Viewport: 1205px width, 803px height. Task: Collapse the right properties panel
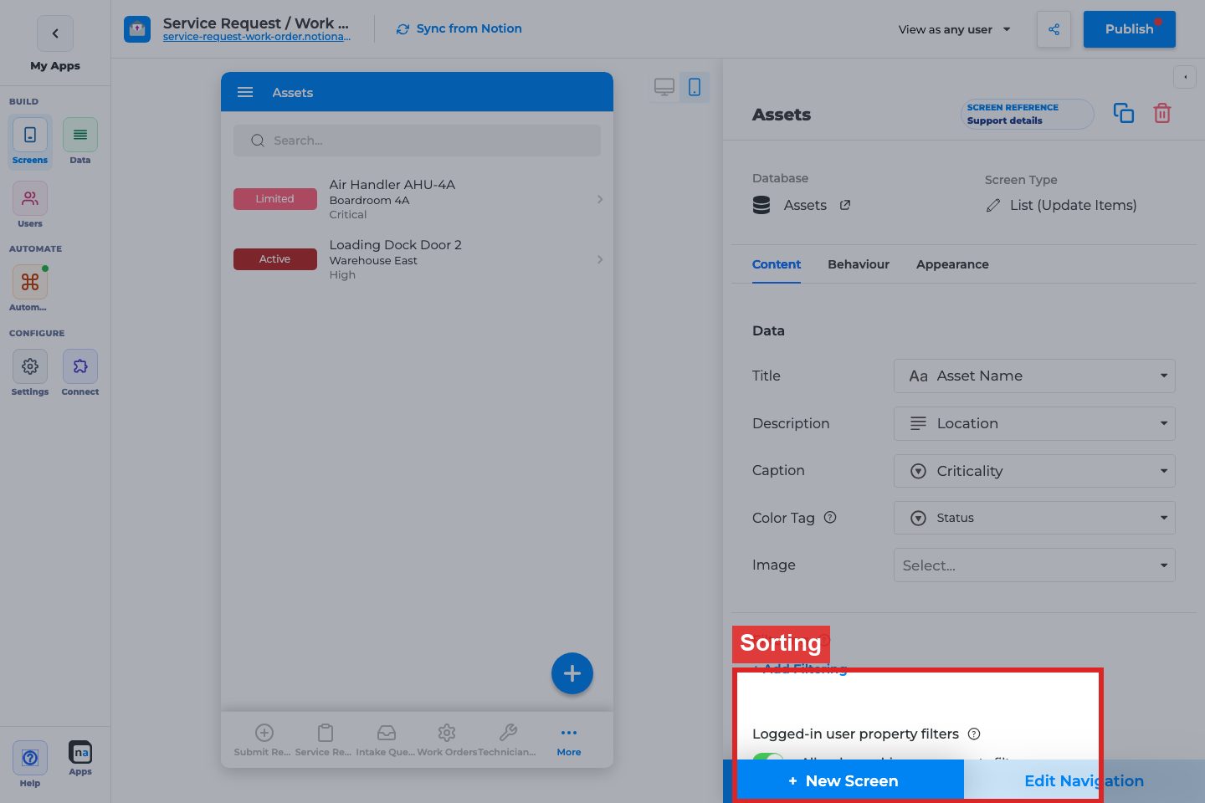pyautogui.click(x=1185, y=77)
